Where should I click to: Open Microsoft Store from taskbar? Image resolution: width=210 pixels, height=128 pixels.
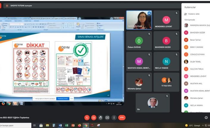41,125
